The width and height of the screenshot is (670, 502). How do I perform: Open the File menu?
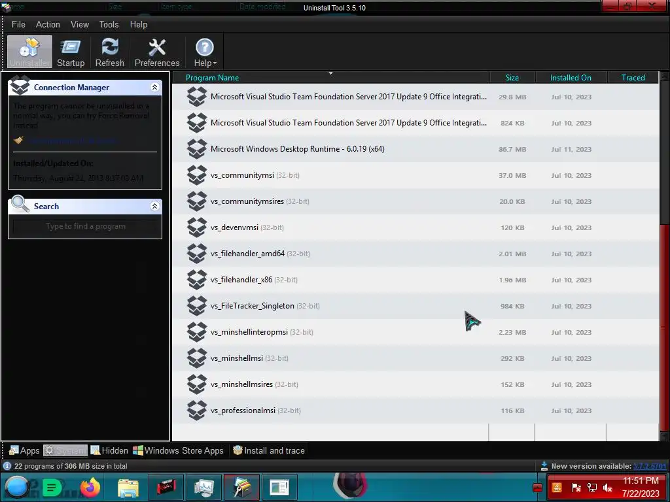(18, 24)
